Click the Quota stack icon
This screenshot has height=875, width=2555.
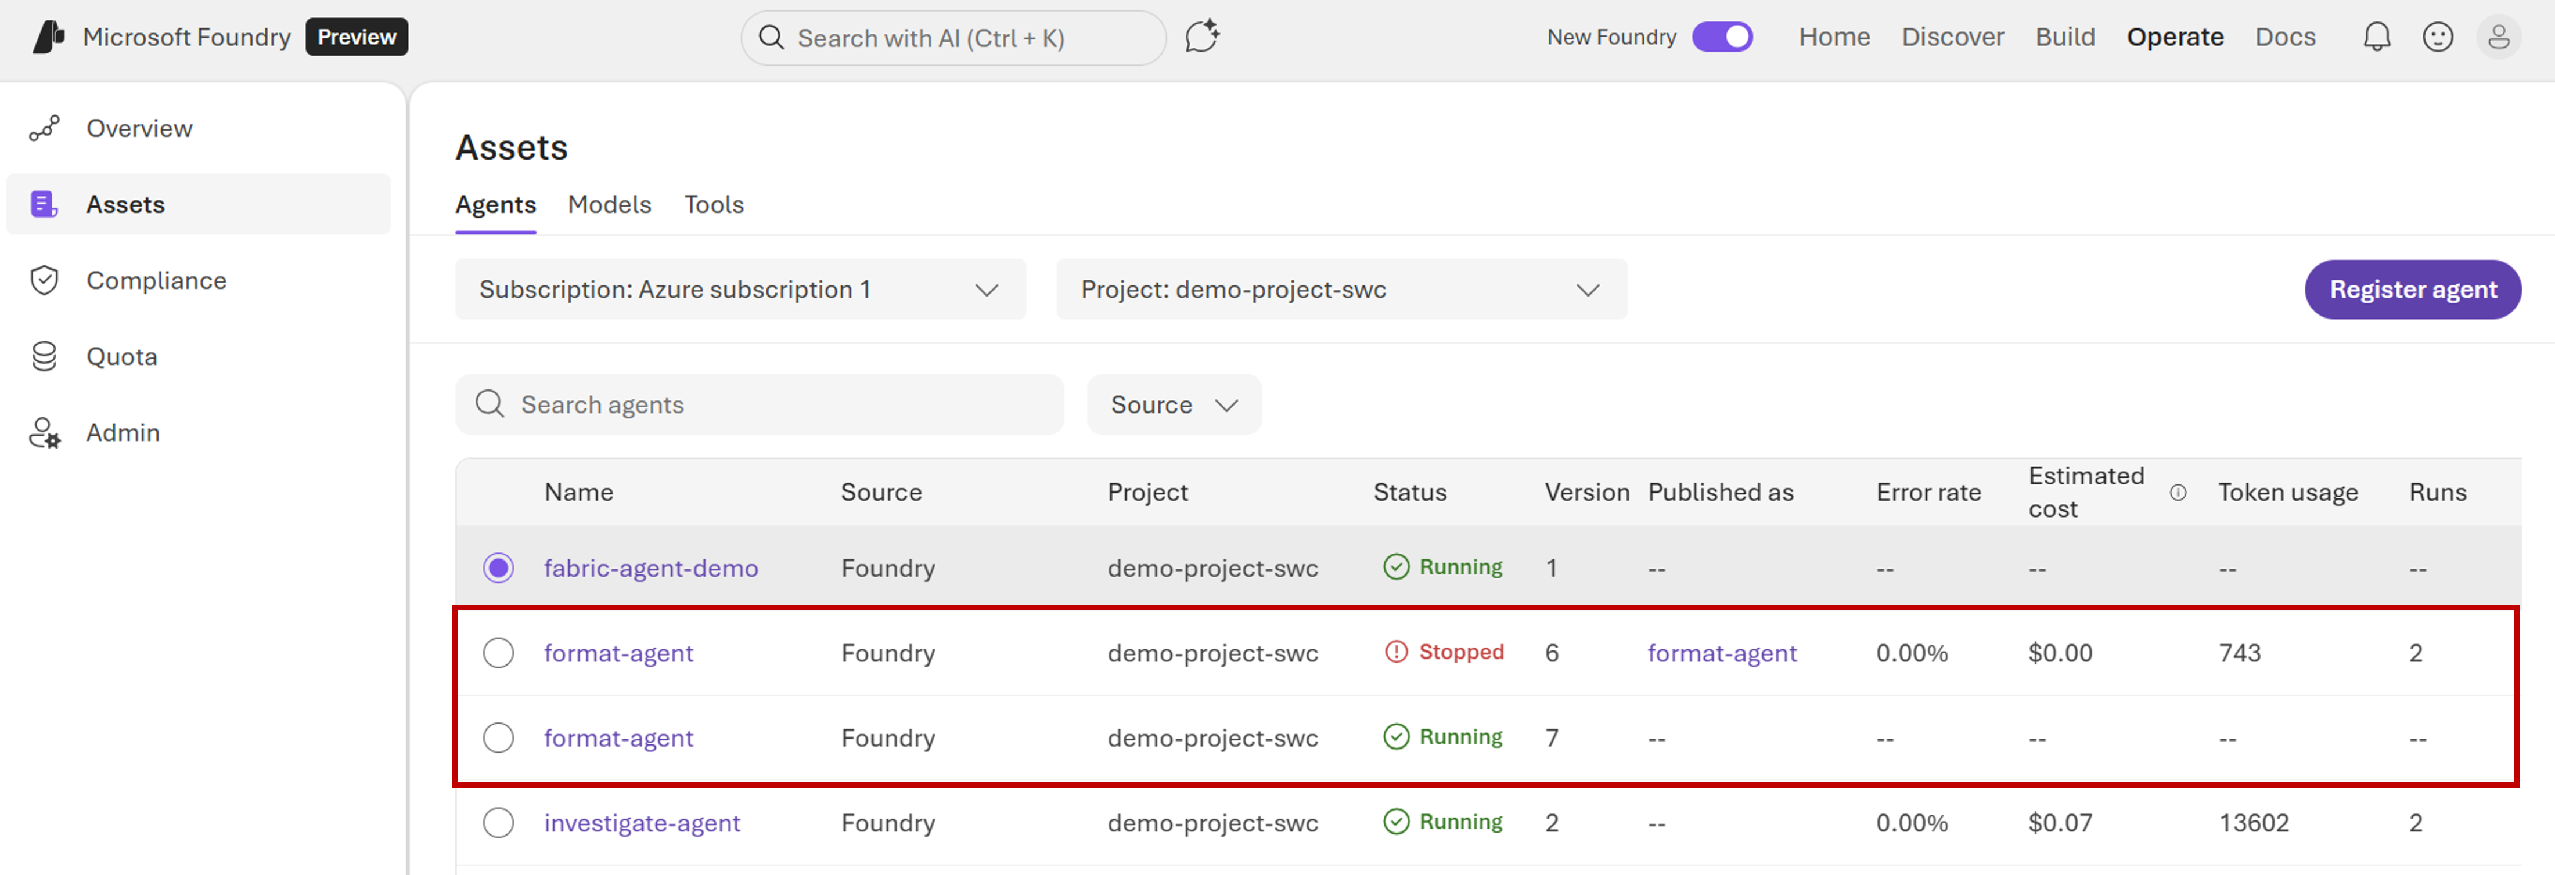coord(45,357)
